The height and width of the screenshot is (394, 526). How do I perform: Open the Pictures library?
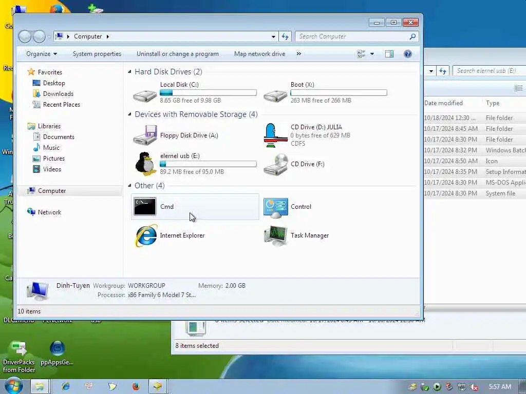point(53,158)
